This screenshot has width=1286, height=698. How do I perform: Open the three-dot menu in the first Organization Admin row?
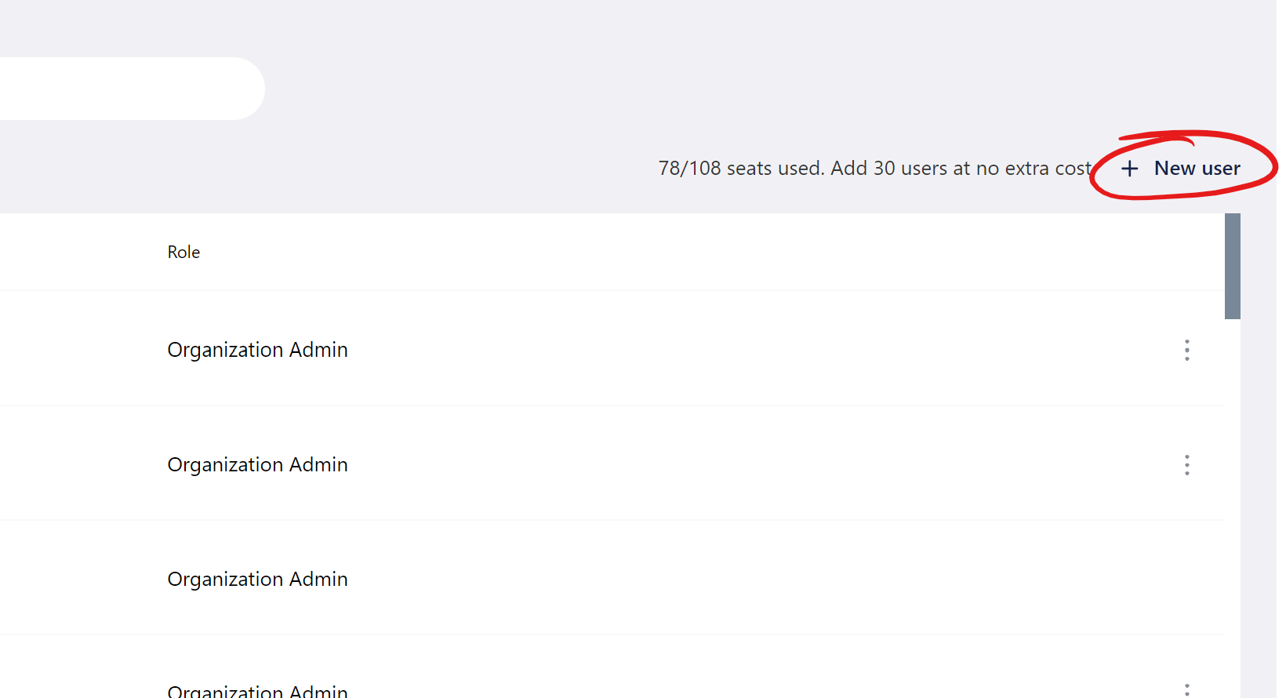coord(1187,350)
